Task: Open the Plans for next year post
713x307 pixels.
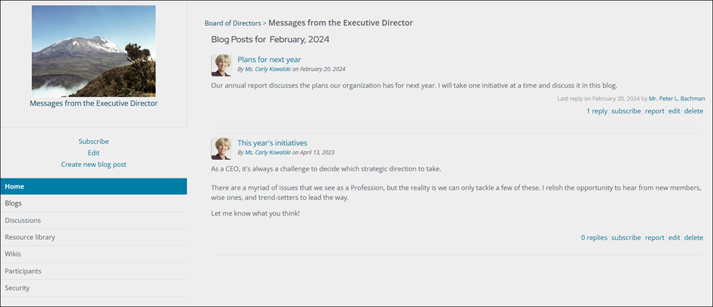Action: 269,59
